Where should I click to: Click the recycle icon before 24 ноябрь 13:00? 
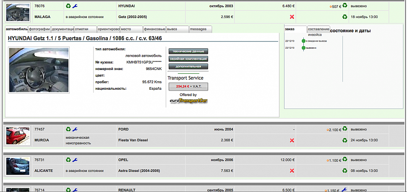(x=345, y=140)
